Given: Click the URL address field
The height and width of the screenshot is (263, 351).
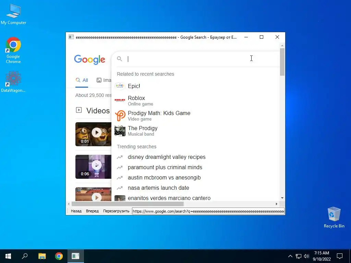Looking at the screenshot, I should [x=208, y=211].
